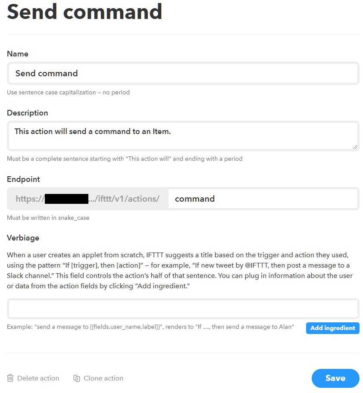The height and width of the screenshot is (393, 363).
Task: Save the action settings
Action: click(x=335, y=378)
